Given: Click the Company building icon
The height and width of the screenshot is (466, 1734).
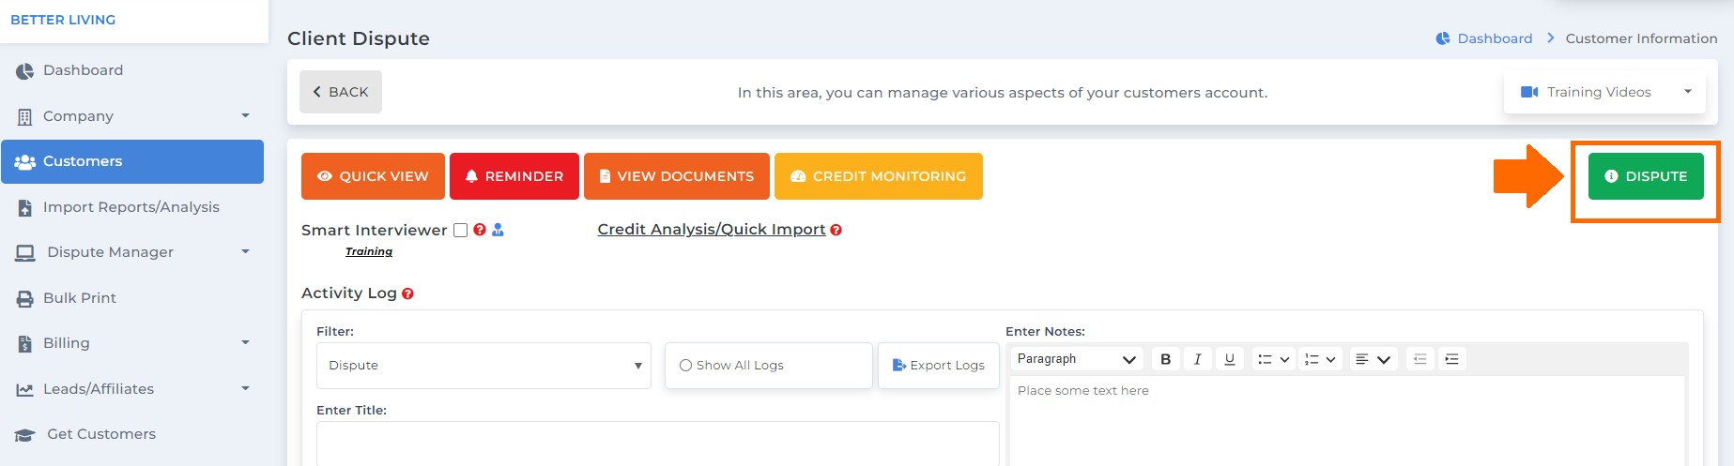Looking at the screenshot, I should 25,116.
